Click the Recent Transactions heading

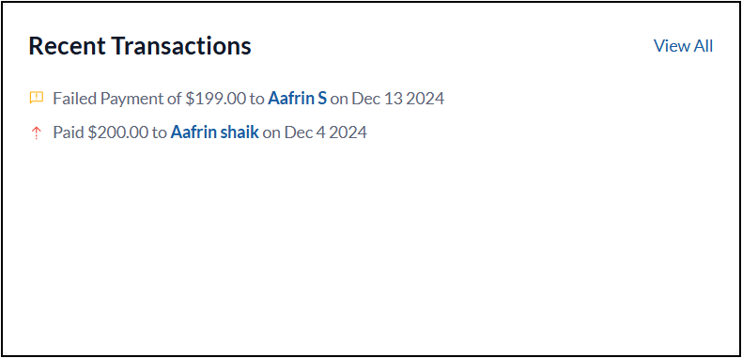(140, 46)
